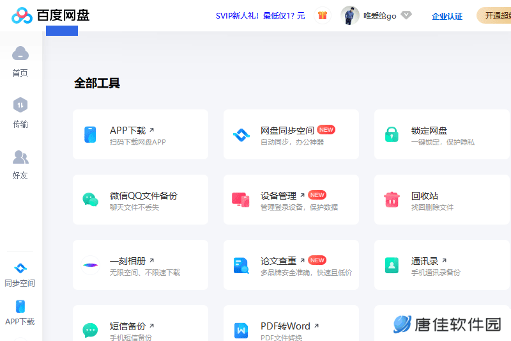Open the 通讯录 card title
511x341 pixels.
coord(425,261)
